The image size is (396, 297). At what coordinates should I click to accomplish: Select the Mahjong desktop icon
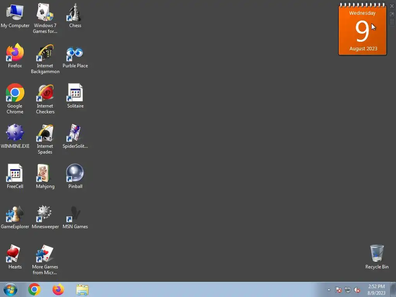click(x=45, y=176)
